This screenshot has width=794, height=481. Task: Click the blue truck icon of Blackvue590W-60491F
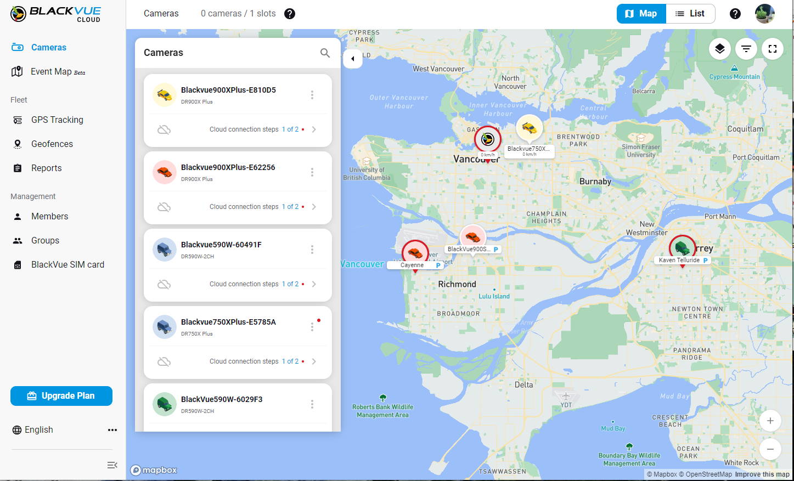pos(164,250)
